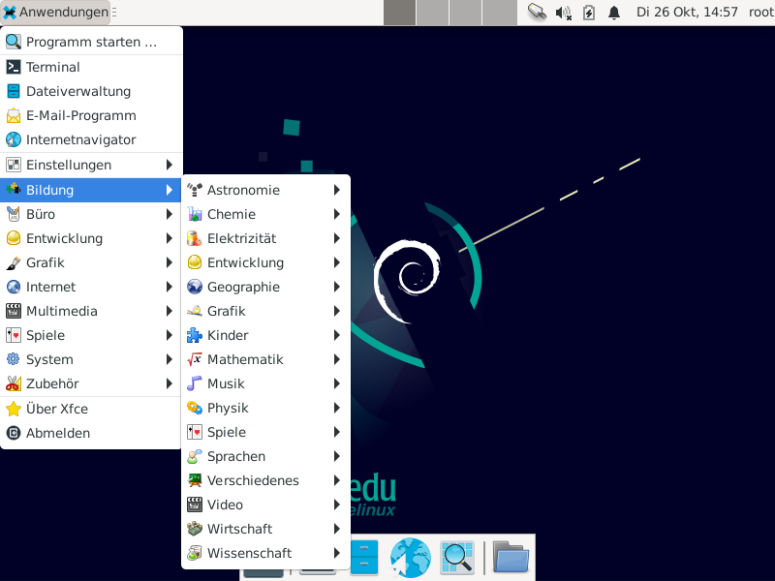Click the clock showing Di 26 Okt
The height and width of the screenshot is (581, 775).
[x=687, y=13]
